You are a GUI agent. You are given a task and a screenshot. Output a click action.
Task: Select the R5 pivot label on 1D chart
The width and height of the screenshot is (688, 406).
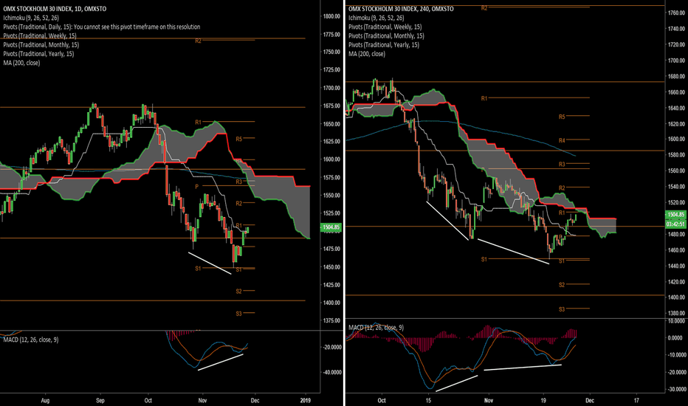(238, 139)
